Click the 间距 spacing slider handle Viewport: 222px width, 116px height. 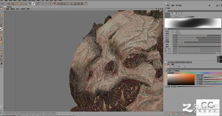184,42
